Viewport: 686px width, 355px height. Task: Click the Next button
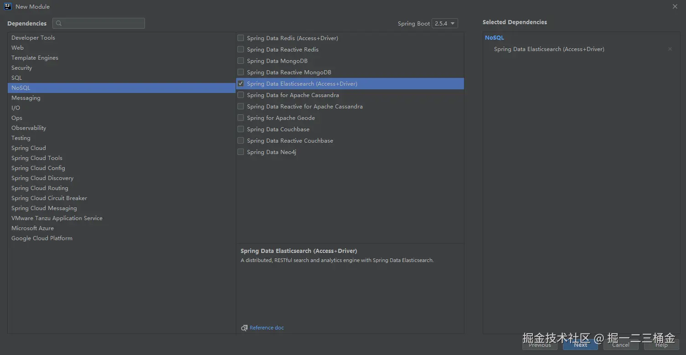(580, 345)
